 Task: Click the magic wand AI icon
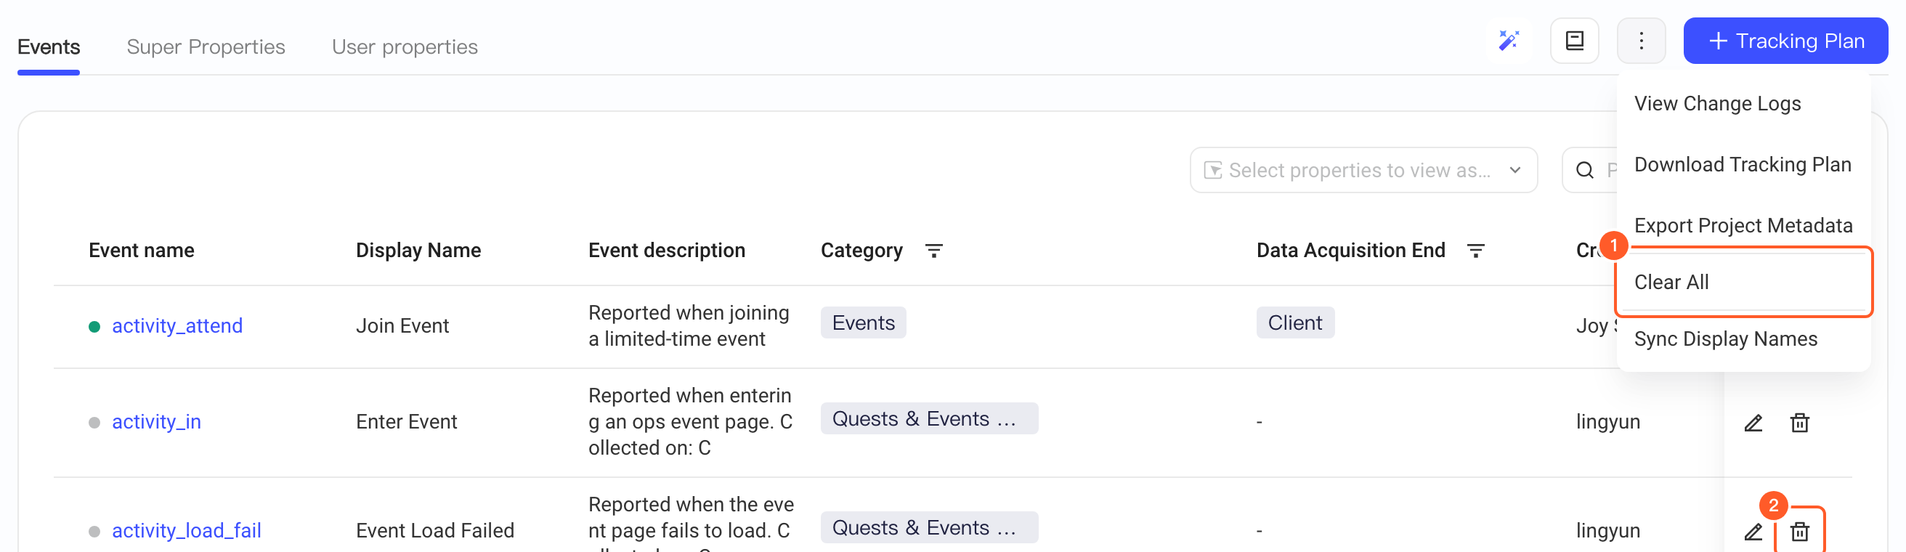[1509, 41]
